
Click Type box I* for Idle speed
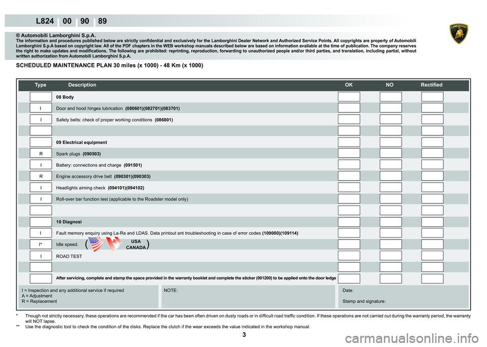click(x=41, y=244)
